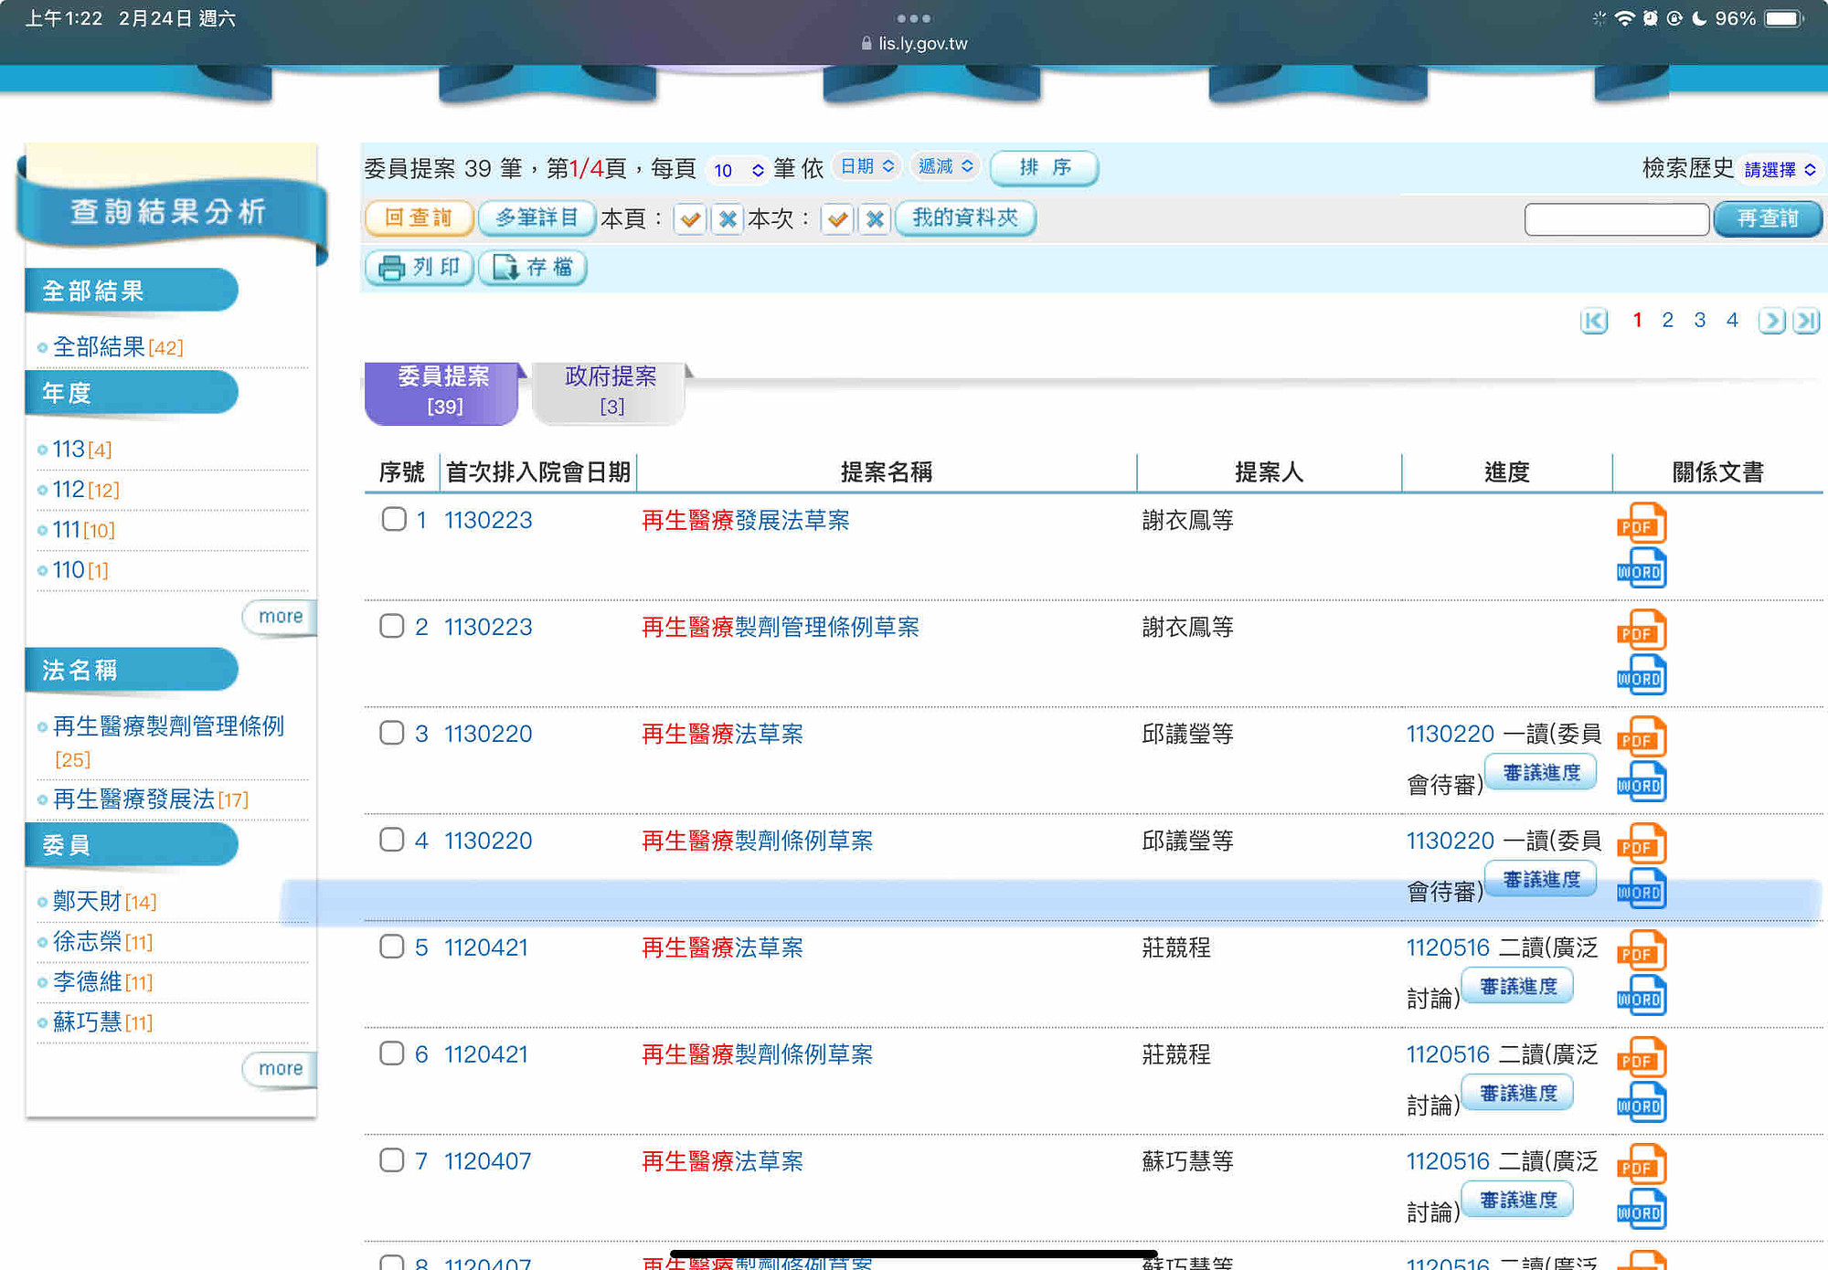The image size is (1828, 1270).
Task: Filter by year 113 [4]
Action: [x=82, y=450]
